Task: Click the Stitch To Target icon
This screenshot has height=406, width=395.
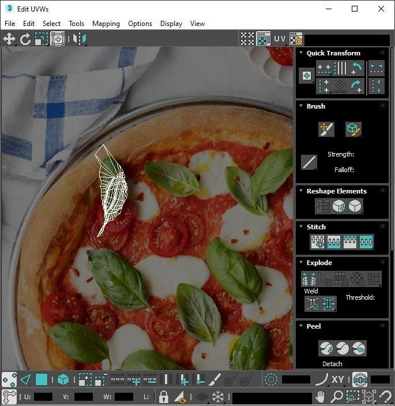Action: coord(334,242)
